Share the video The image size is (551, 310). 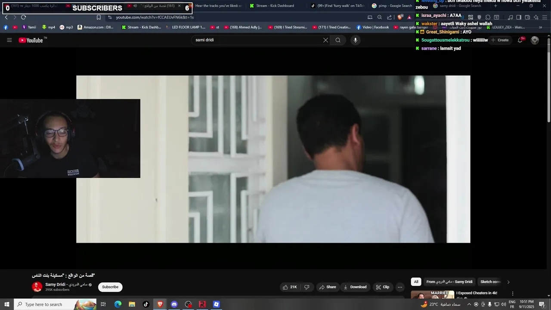pos(328,287)
